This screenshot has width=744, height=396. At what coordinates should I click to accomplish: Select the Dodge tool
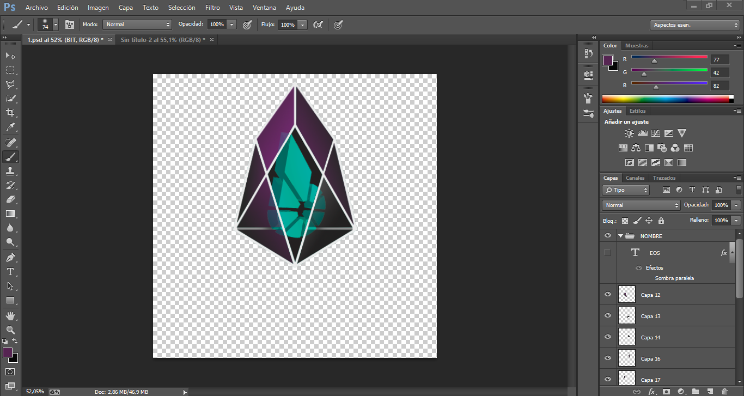[x=10, y=242]
